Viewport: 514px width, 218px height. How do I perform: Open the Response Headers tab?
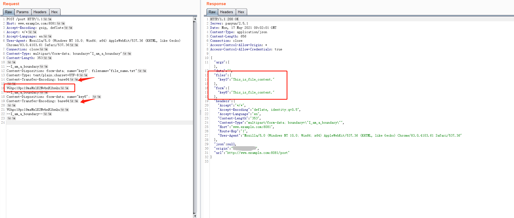(226, 12)
